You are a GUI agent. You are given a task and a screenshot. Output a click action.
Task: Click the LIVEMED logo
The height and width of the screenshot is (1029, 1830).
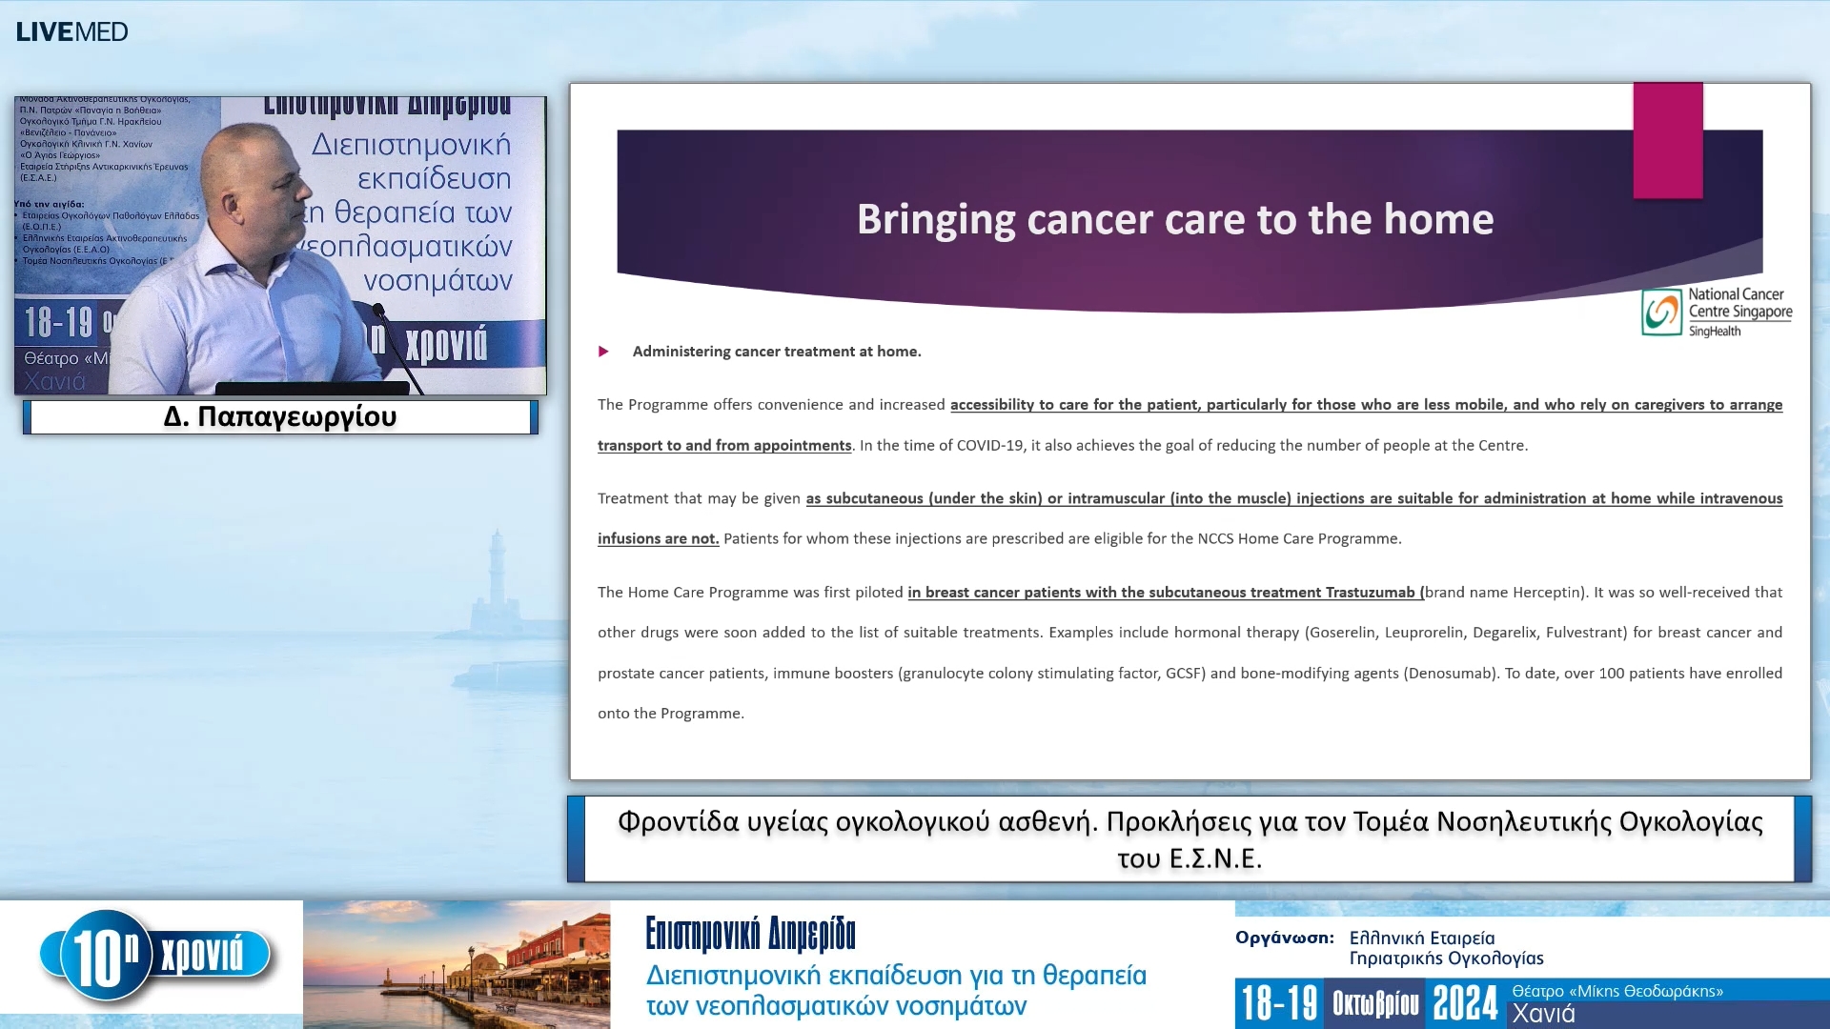click(x=71, y=31)
